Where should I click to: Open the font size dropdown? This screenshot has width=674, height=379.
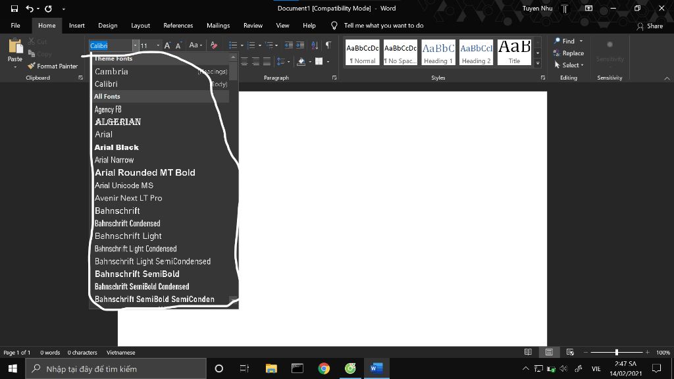[158, 45]
